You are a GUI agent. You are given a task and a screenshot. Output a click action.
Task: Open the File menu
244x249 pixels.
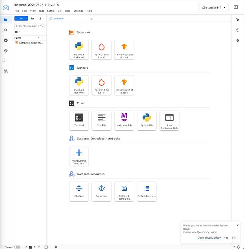17,11
